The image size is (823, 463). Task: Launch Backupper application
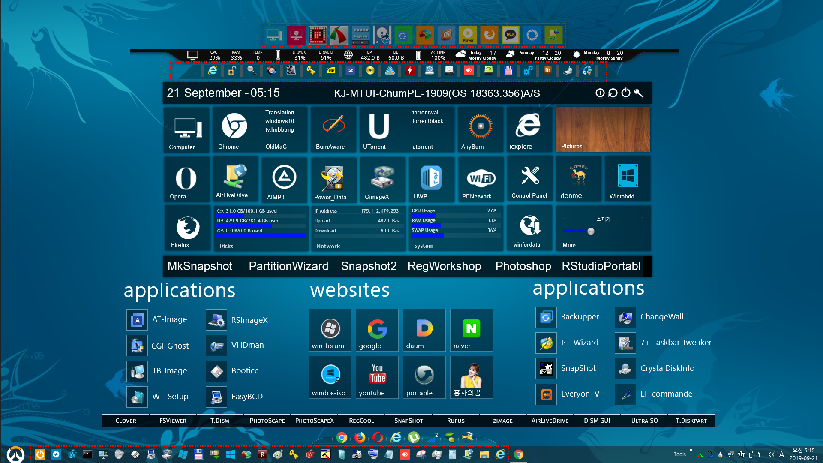point(567,317)
